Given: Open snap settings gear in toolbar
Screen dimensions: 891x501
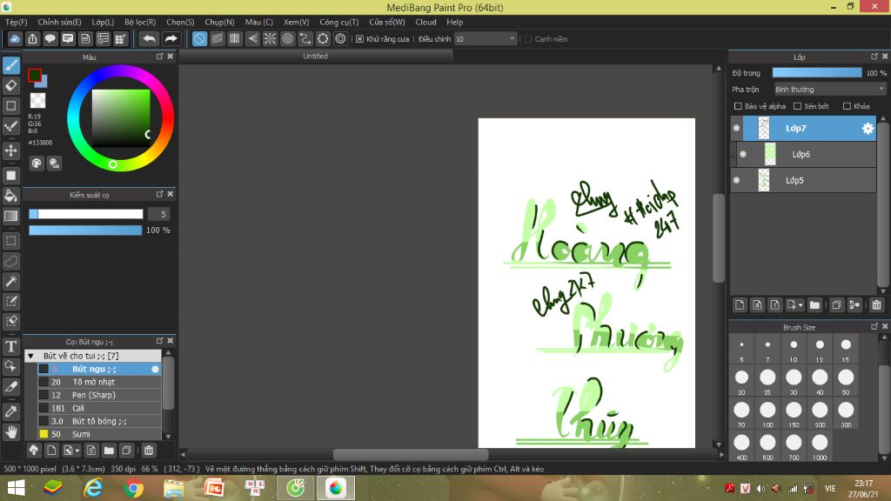Looking at the screenshot, I should [x=340, y=38].
